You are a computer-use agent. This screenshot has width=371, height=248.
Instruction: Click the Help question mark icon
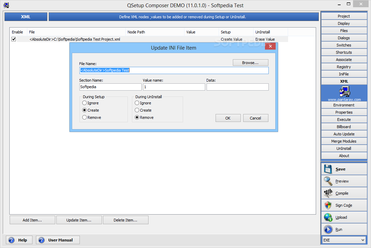pyautogui.click(x=11, y=240)
